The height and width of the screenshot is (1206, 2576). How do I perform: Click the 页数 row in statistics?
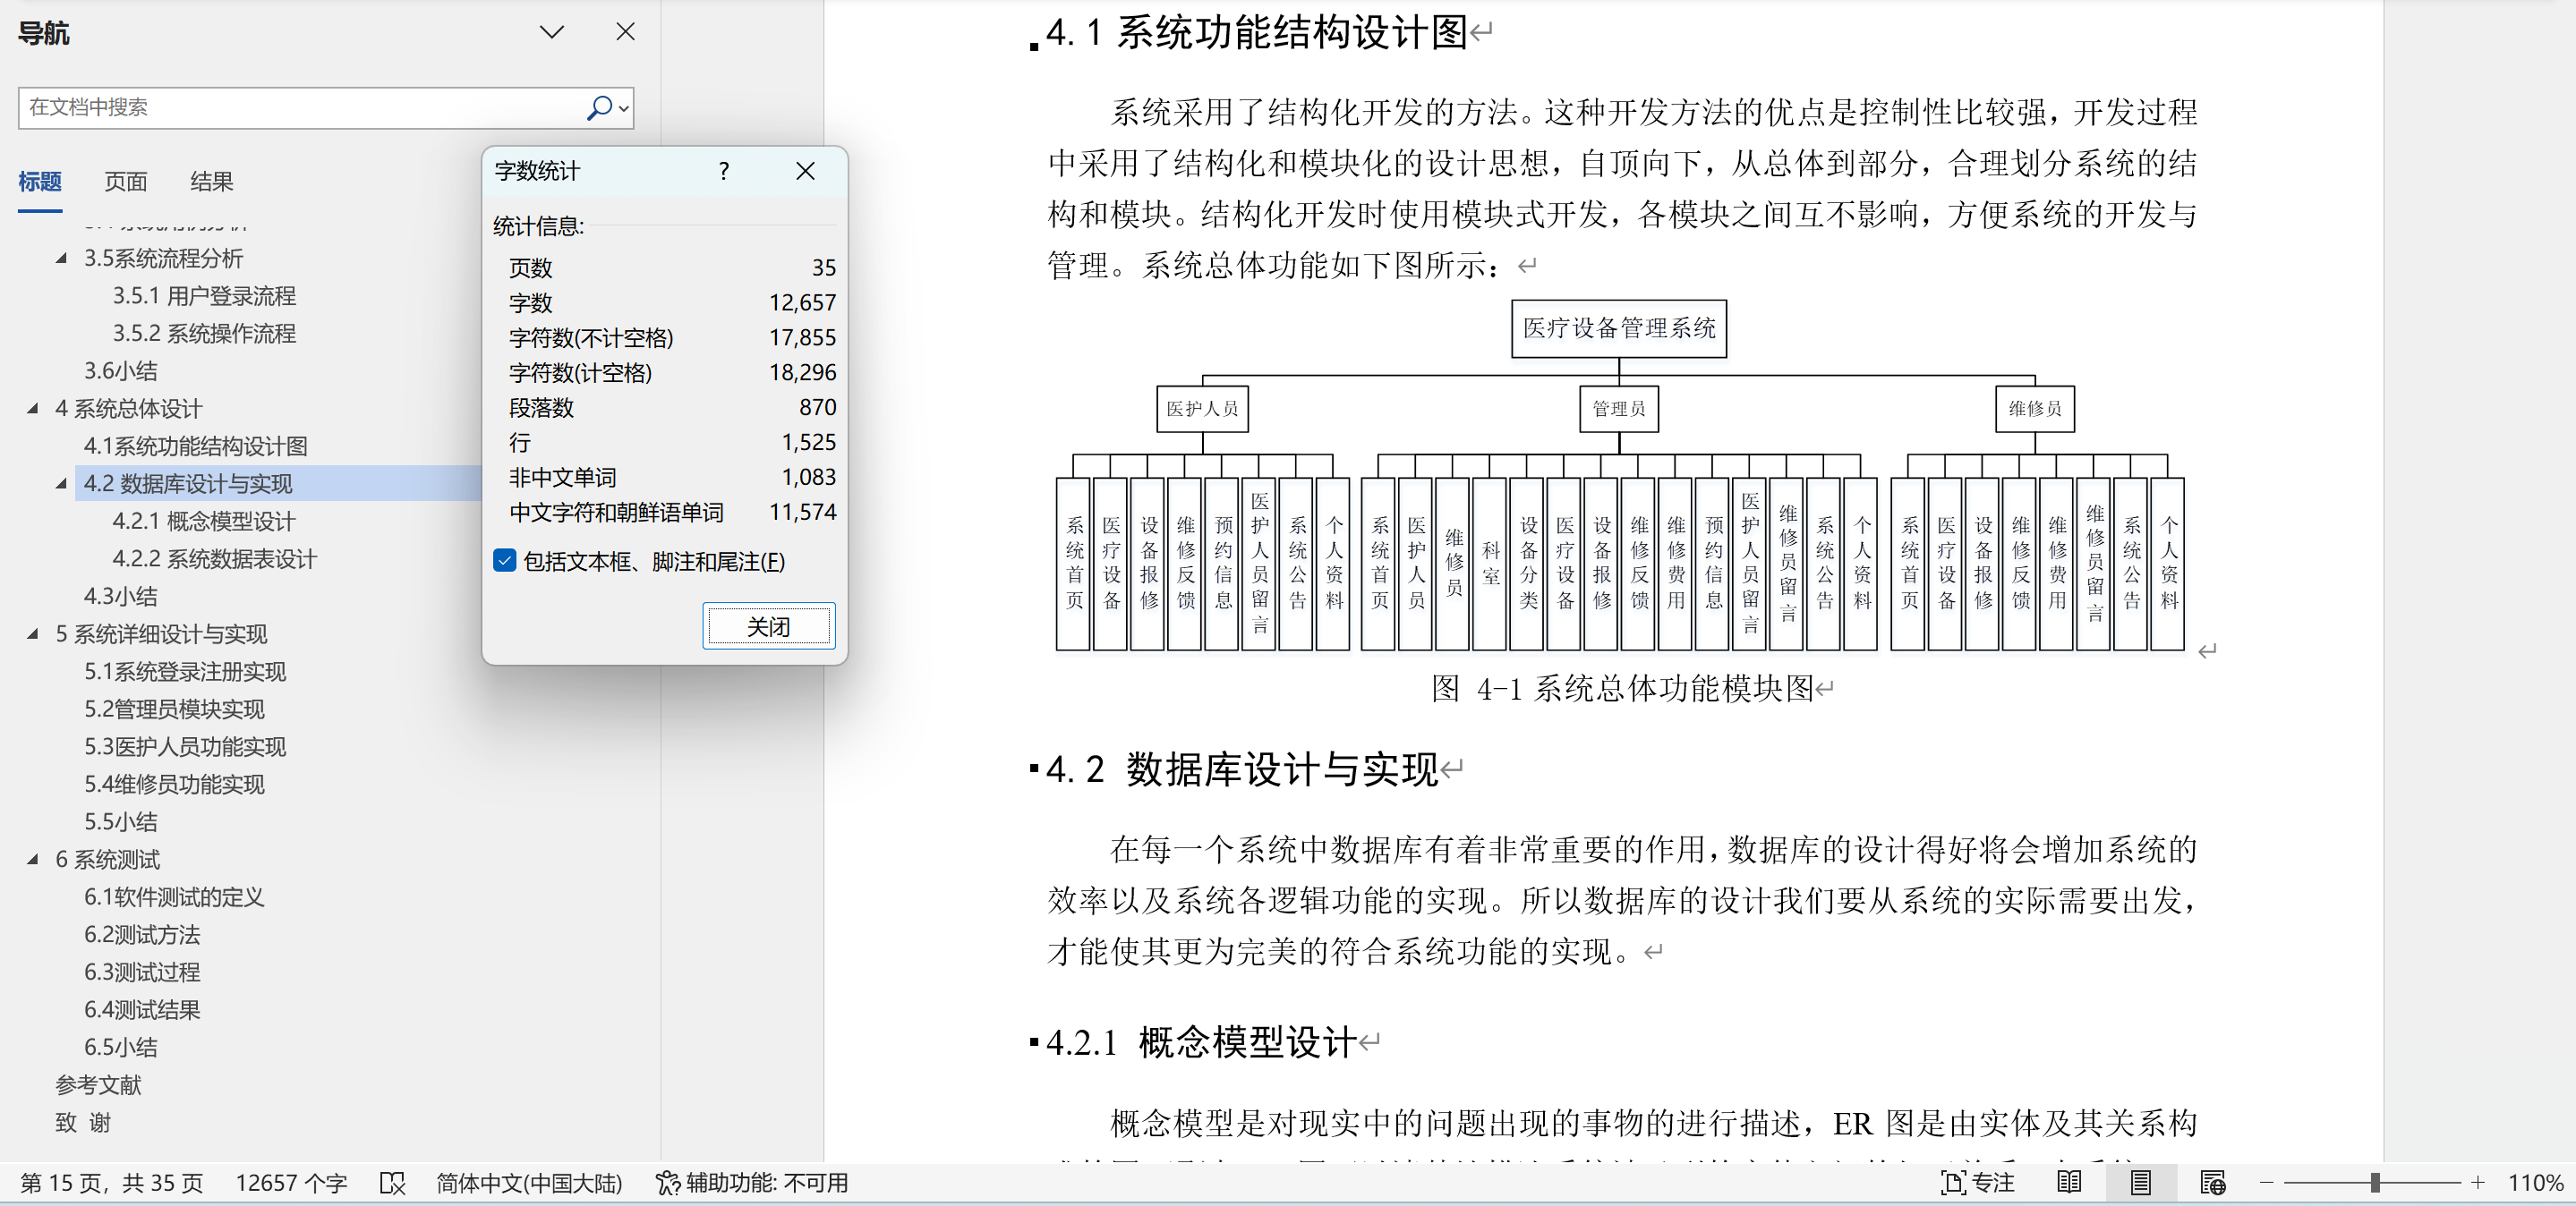tap(672, 268)
